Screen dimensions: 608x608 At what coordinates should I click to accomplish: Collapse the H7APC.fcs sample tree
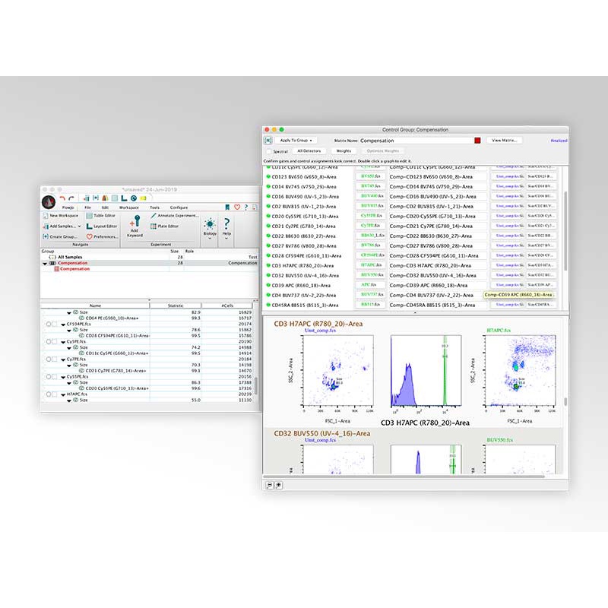coord(63,394)
